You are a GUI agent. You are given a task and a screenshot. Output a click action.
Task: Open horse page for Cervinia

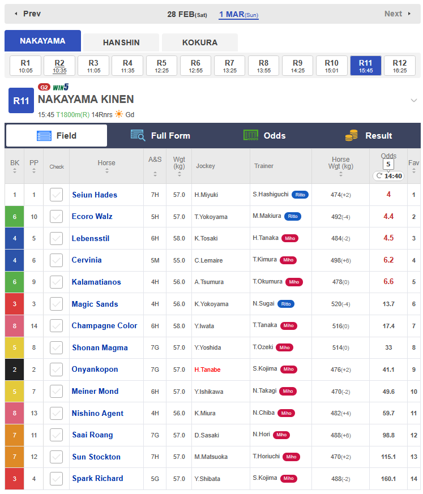click(x=87, y=260)
